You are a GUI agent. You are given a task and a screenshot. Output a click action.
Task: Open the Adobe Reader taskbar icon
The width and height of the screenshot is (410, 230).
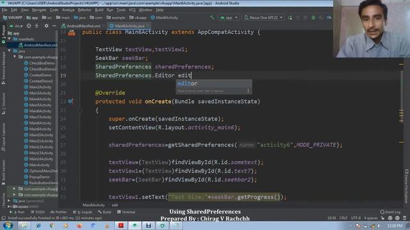(x=120, y=226)
